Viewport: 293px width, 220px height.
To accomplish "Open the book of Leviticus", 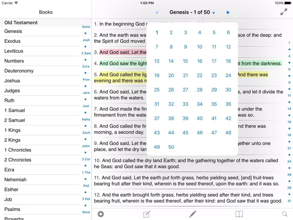I will (42, 51).
